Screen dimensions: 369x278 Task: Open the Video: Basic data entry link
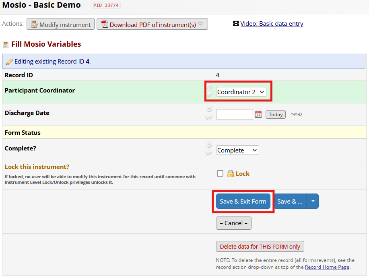272,24
